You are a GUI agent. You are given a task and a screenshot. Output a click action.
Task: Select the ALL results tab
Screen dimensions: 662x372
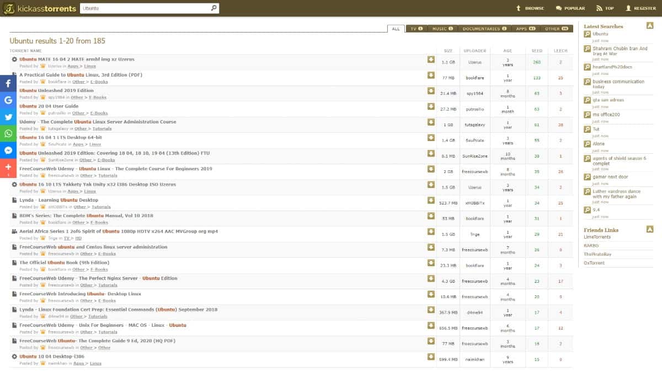(395, 28)
